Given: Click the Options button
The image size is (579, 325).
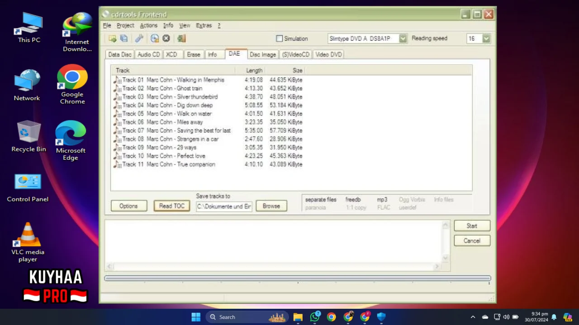Looking at the screenshot, I should coord(128,206).
